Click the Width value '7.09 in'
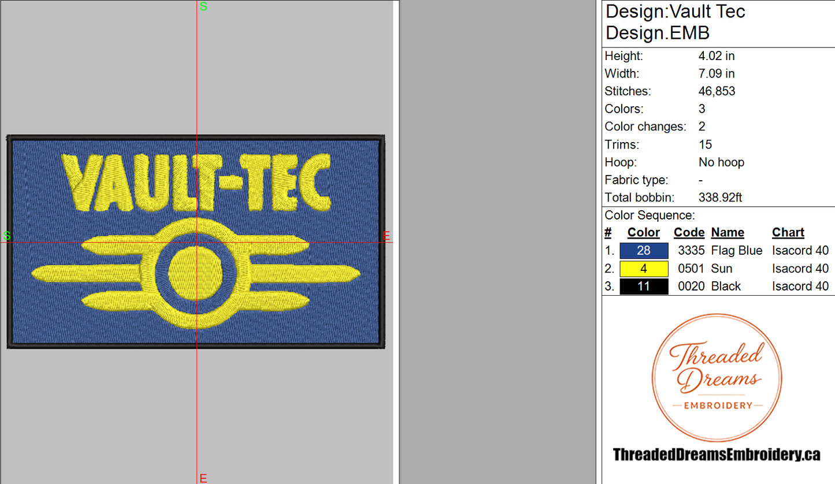This screenshot has width=835, height=484. point(717,74)
